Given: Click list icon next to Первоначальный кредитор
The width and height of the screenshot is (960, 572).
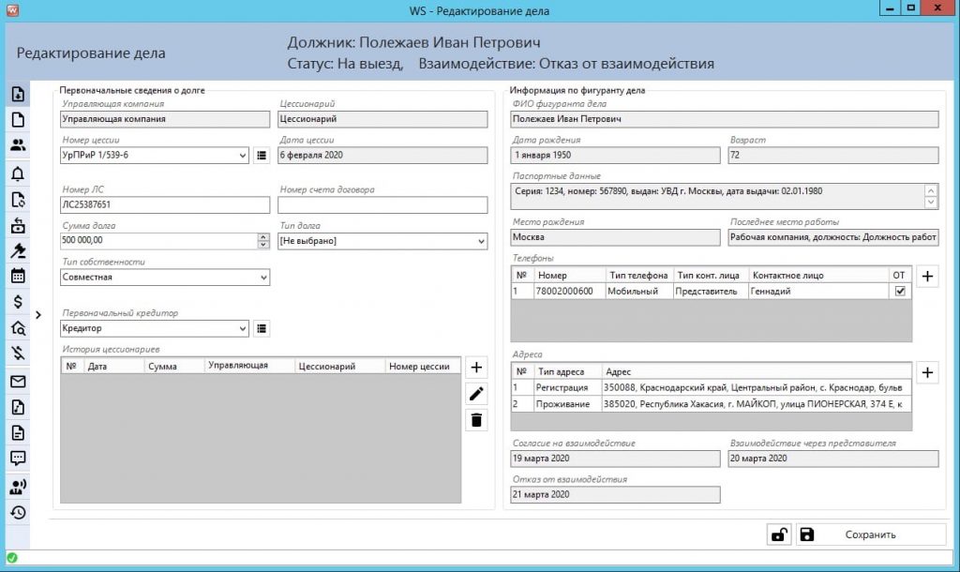Looking at the screenshot, I should pos(262,329).
